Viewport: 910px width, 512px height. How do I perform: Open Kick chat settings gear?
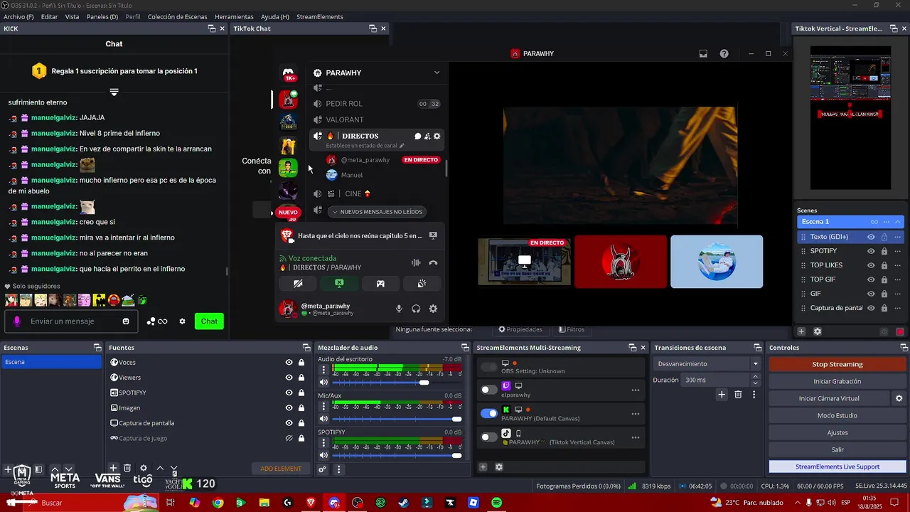pos(182,321)
